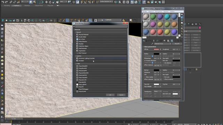Open Modes menu in Material Editor

point(145,11)
